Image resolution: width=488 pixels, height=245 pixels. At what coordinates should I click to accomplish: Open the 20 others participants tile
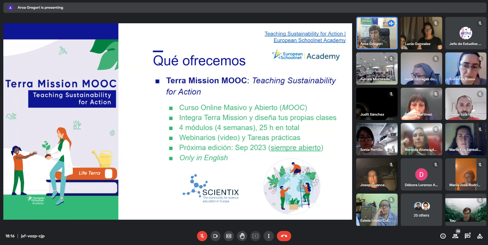(x=421, y=210)
